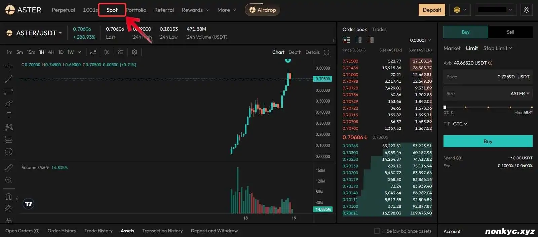The width and height of the screenshot is (538, 237).
Task: Click the order size percentage slider
Action: coord(488,107)
